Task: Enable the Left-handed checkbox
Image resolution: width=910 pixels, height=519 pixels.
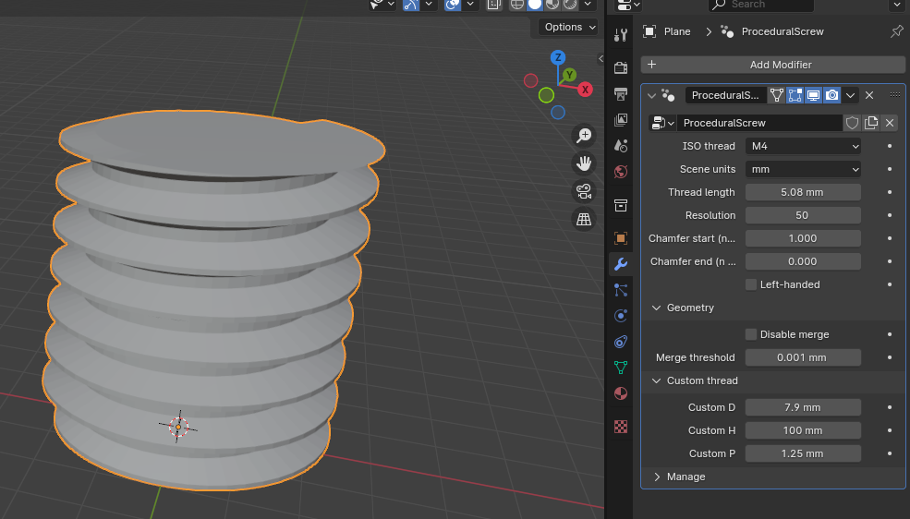Action: (x=751, y=284)
